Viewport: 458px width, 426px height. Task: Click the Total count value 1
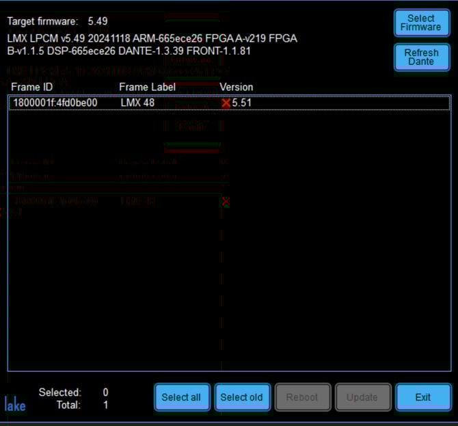click(x=106, y=405)
